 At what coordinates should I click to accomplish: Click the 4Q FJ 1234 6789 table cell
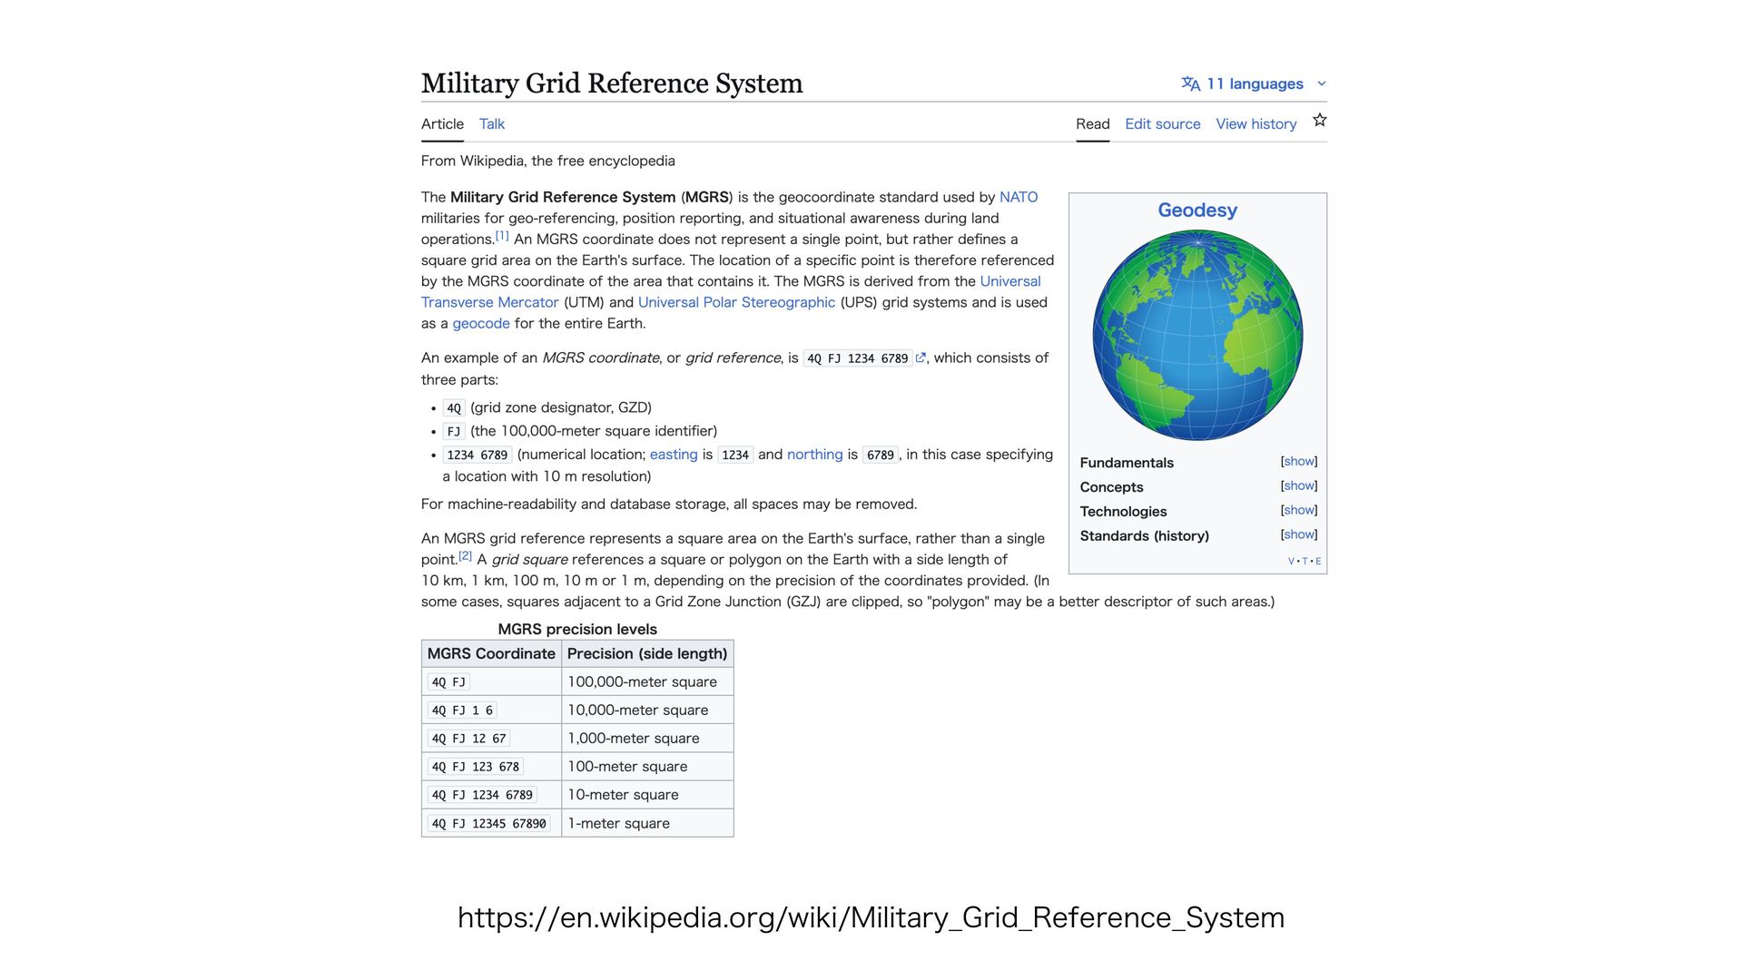[x=491, y=795]
